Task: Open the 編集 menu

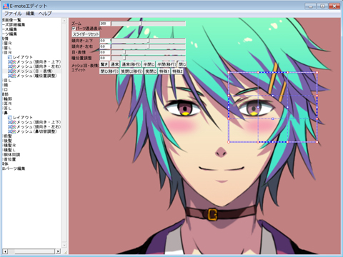Action: point(30,14)
